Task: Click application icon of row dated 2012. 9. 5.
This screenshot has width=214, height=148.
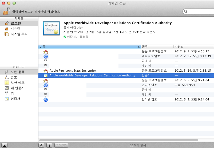Action: (x=46, y=52)
